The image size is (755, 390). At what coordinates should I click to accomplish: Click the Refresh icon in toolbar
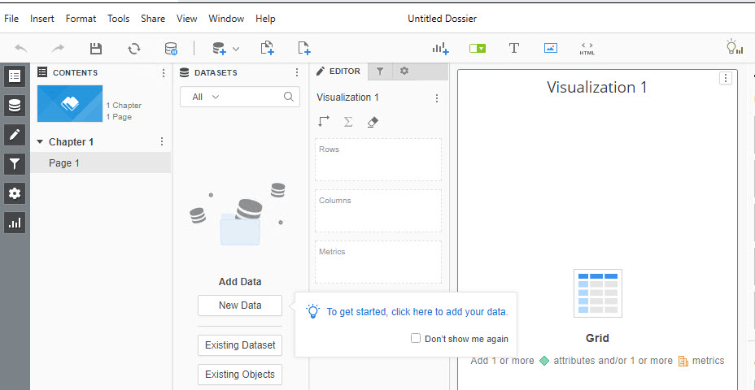(134, 49)
